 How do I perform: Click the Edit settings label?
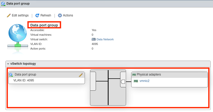click(x=20, y=15)
